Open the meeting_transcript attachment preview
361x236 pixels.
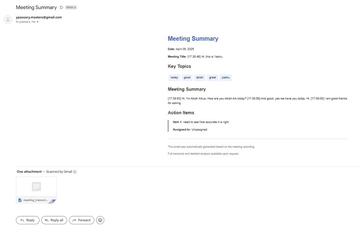(x=36, y=190)
